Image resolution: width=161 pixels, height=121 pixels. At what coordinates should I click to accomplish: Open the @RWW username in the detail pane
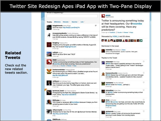(x=108, y=15)
